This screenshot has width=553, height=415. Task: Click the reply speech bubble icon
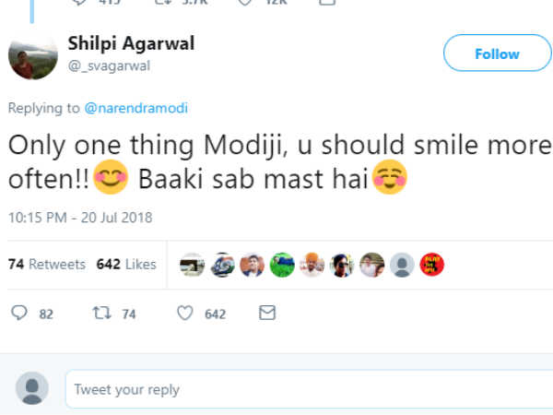18,314
